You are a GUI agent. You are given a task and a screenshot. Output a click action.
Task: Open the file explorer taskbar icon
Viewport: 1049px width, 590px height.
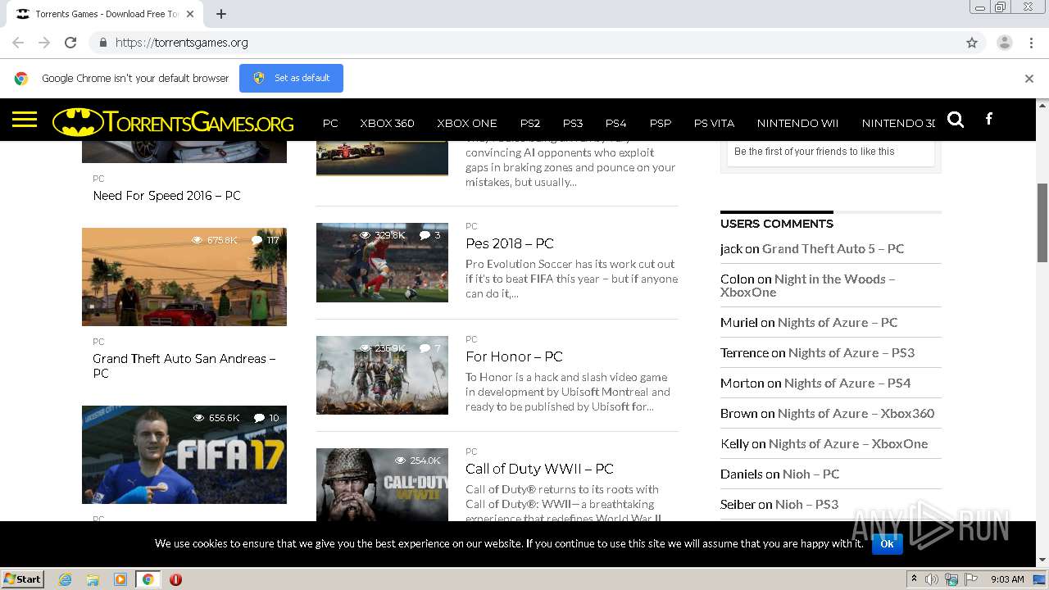[x=93, y=579]
